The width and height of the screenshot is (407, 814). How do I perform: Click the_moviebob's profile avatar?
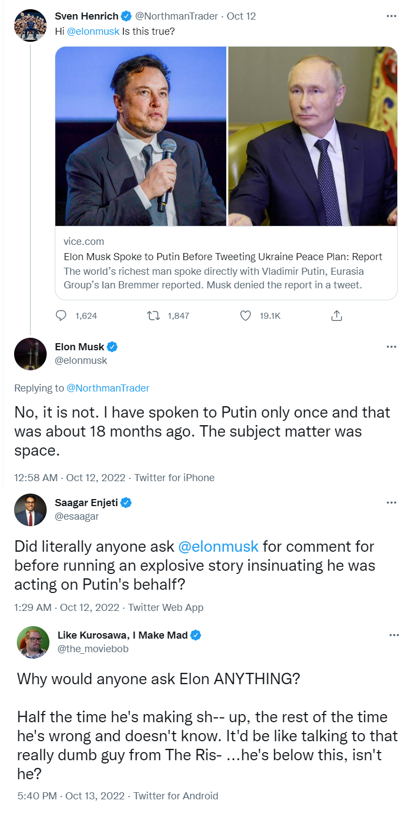pyautogui.click(x=33, y=642)
